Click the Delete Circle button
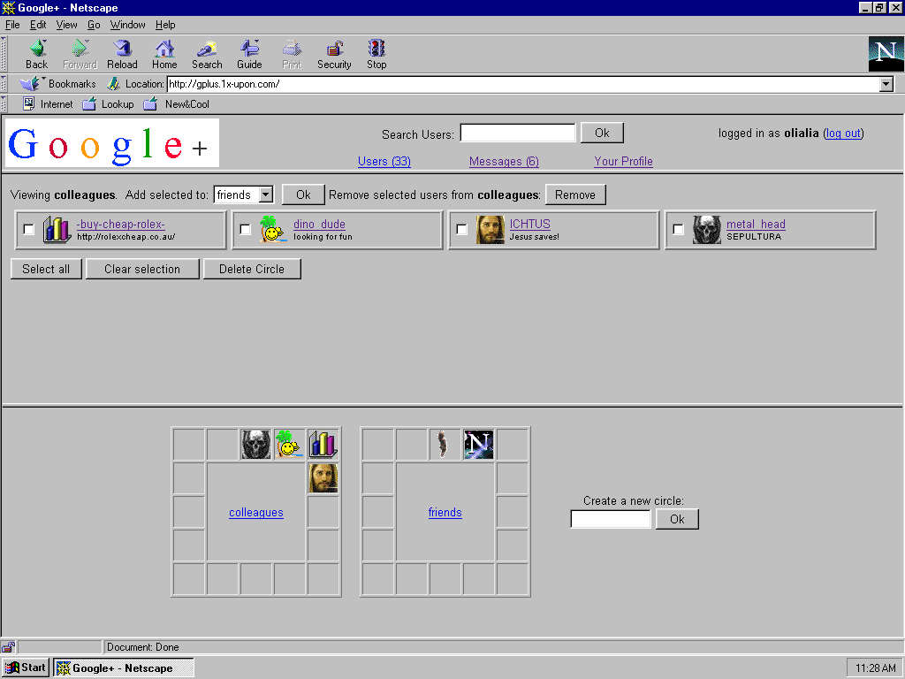Screen dimensions: 905x679 252,269
